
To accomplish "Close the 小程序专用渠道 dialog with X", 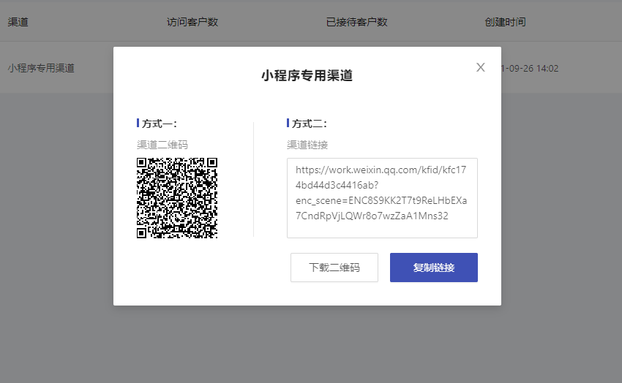I will [x=480, y=67].
